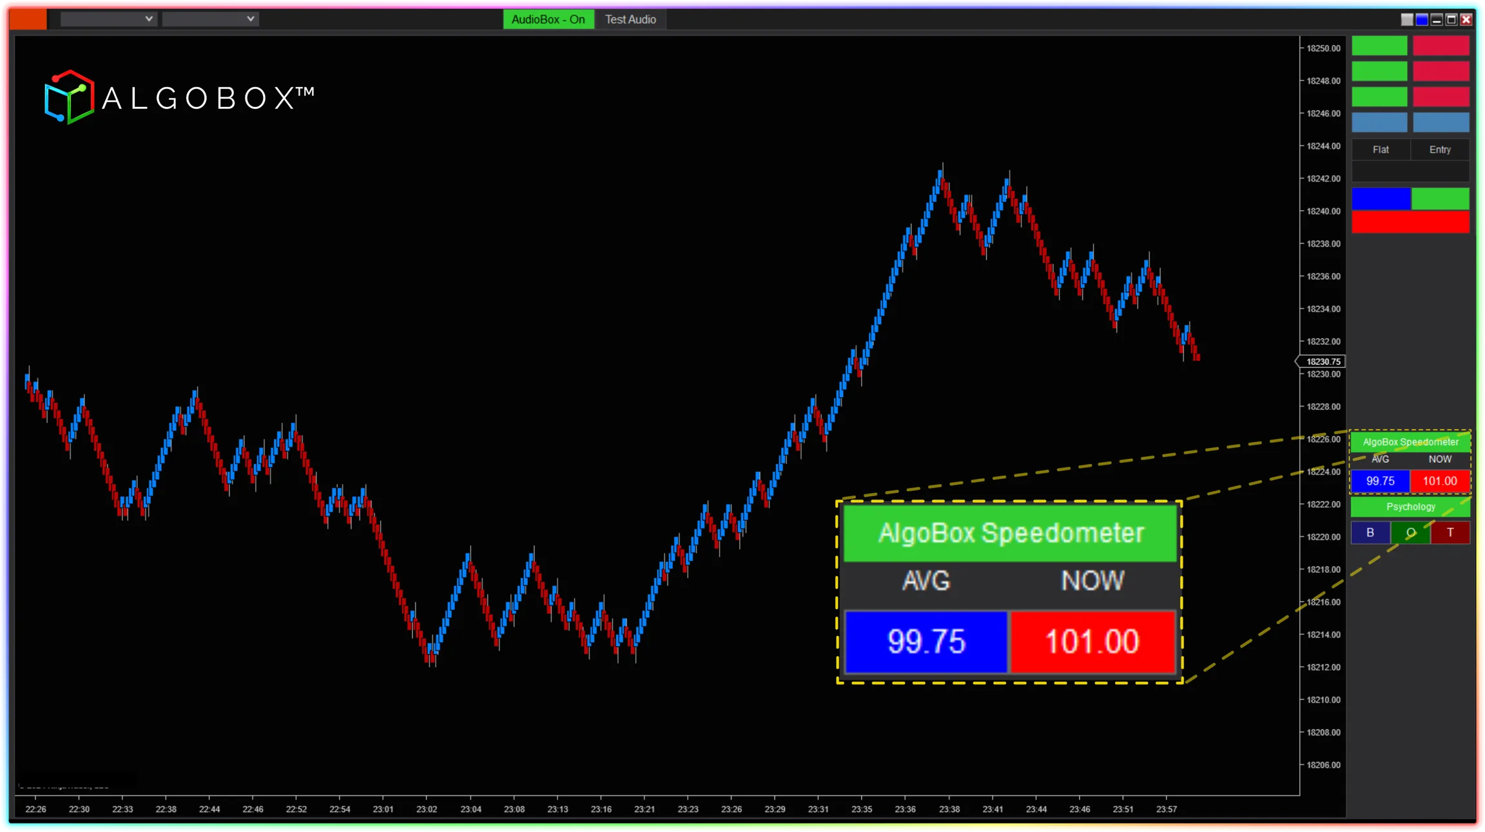The height and width of the screenshot is (832, 1485).
Task: Toggle the Flat position cell
Action: 1381,150
